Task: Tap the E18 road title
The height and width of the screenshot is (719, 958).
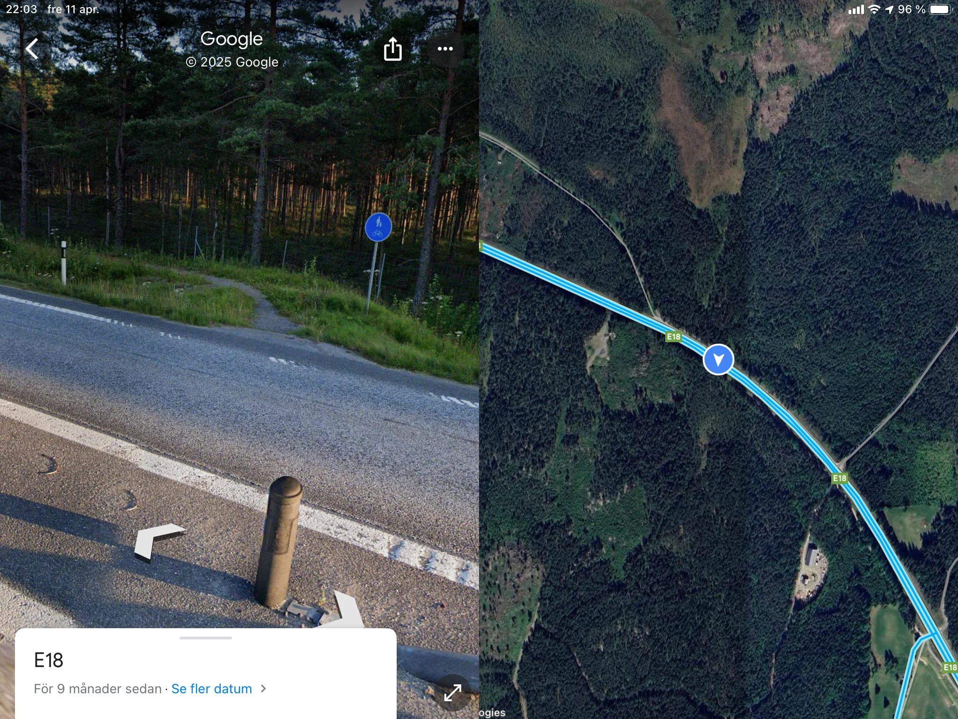Action: (x=49, y=660)
